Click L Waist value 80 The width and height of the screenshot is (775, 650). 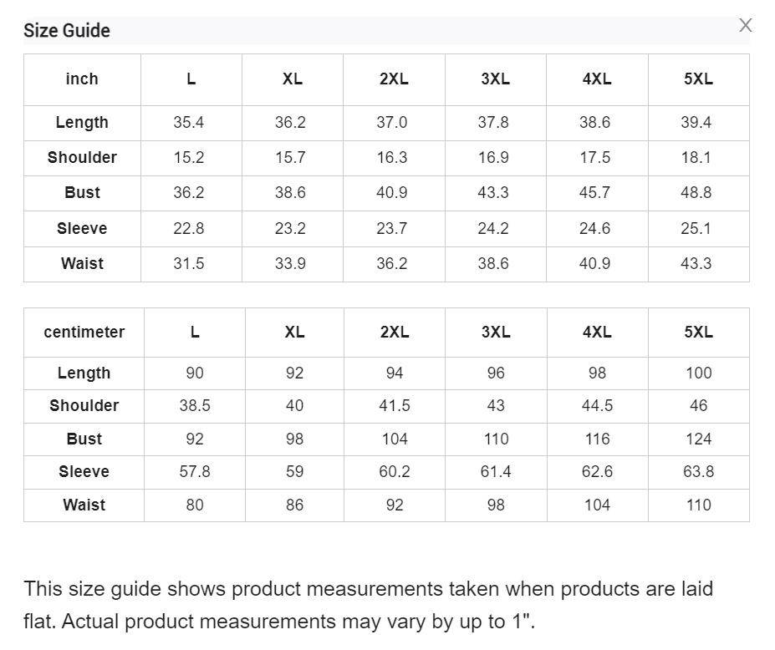click(x=195, y=505)
